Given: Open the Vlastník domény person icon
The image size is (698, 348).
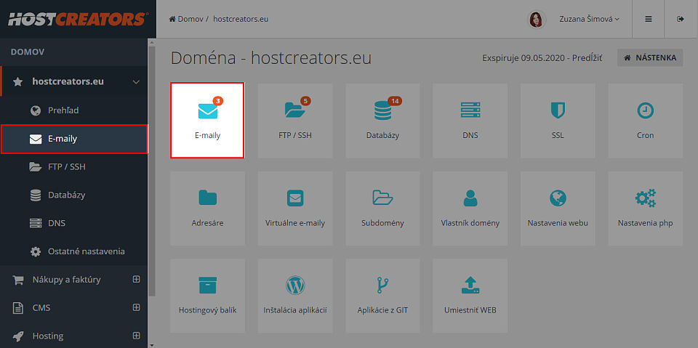Looking at the screenshot, I should 470,198.
